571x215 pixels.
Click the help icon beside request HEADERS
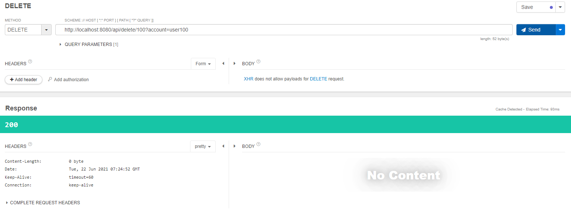[x=30, y=62]
